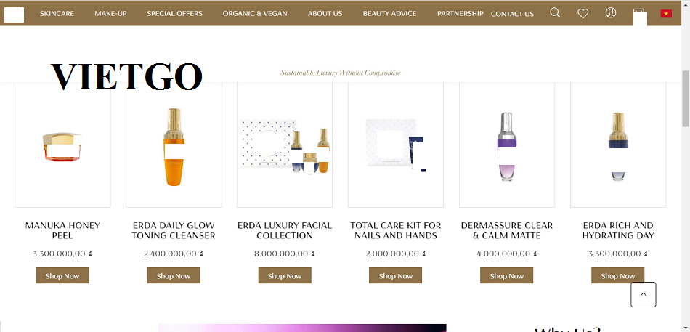The height and width of the screenshot is (332, 690).
Task: Open ERDA Luxury Facial Collection product image
Action: 285,145
